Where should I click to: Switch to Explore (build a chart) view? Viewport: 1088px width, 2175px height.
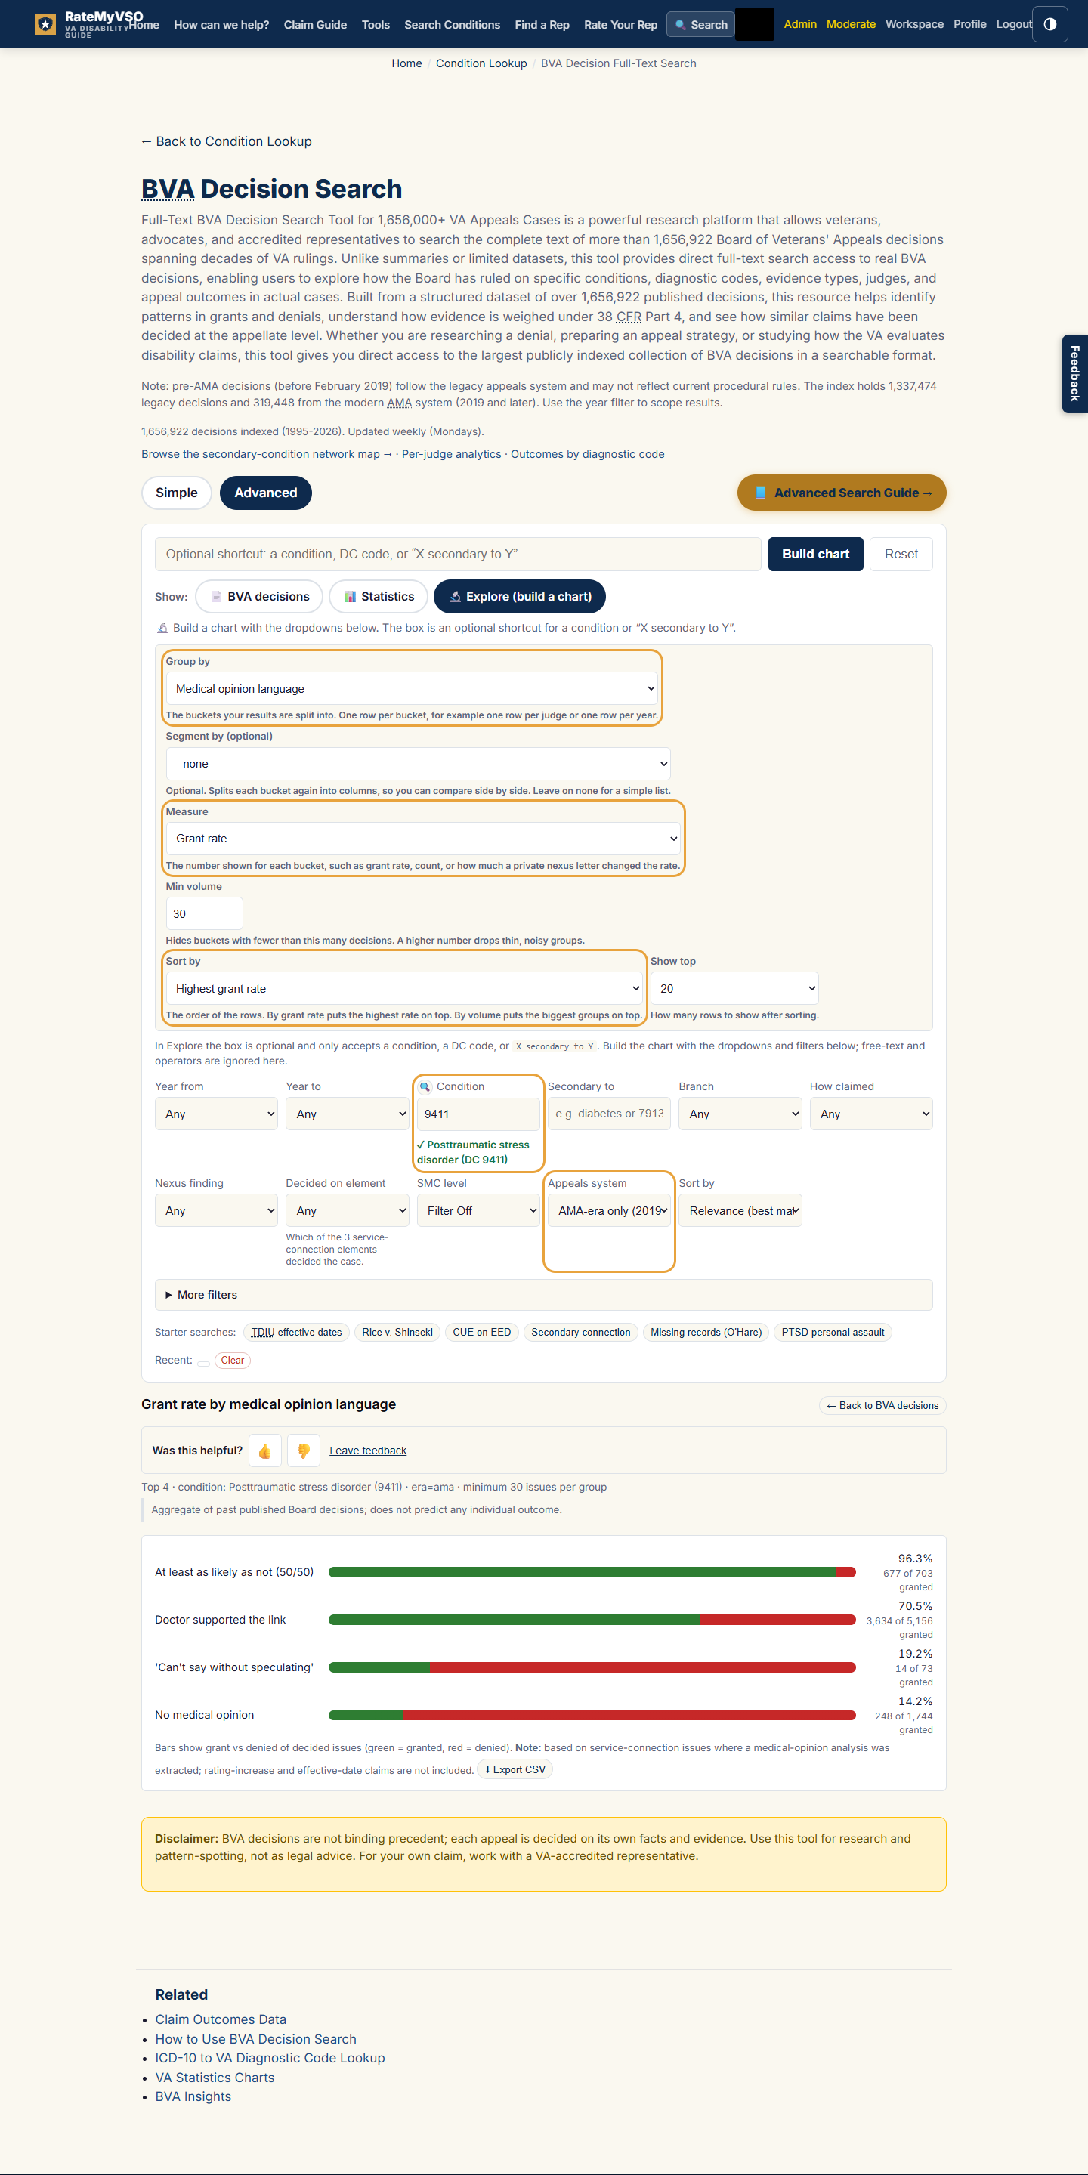[520, 596]
